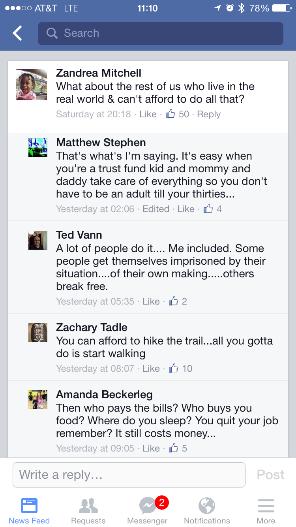Viewport: 296px width, 527px height.
Task: Open the Requests tab
Action: 88,510
